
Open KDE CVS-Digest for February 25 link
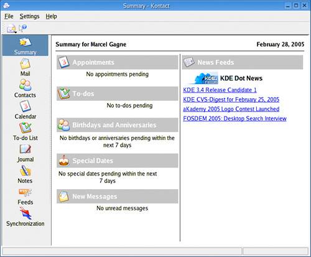click(231, 100)
